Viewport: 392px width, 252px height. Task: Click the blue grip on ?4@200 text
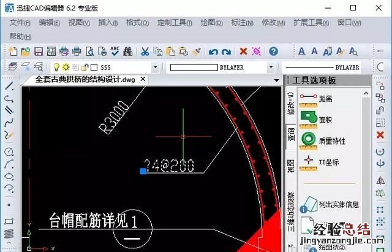pyautogui.click(x=143, y=171)
